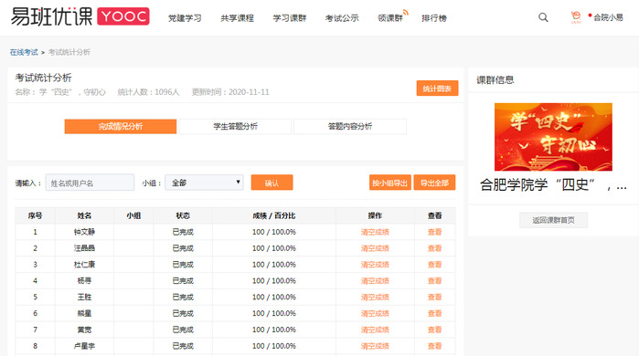Click the 易班优课 YOOC logo
Screen dimensions: 639x356
pos(80,16)
